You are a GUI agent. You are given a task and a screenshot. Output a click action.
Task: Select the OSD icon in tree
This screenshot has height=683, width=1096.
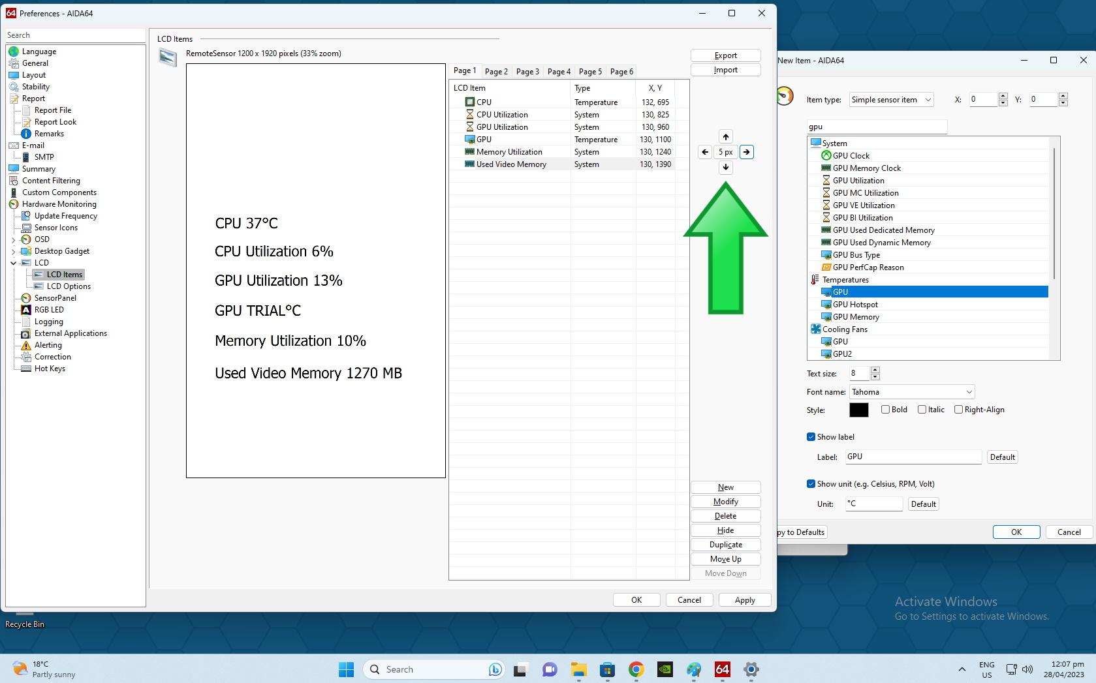[26, 239]
